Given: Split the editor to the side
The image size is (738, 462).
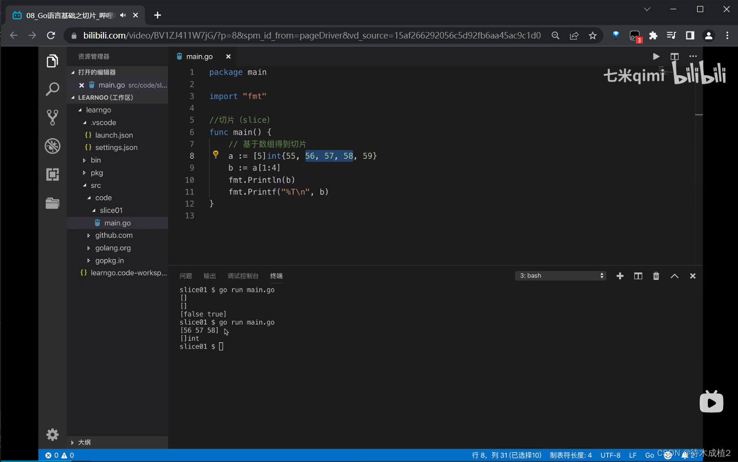Looking at the screenshot, I should [674, 57].
